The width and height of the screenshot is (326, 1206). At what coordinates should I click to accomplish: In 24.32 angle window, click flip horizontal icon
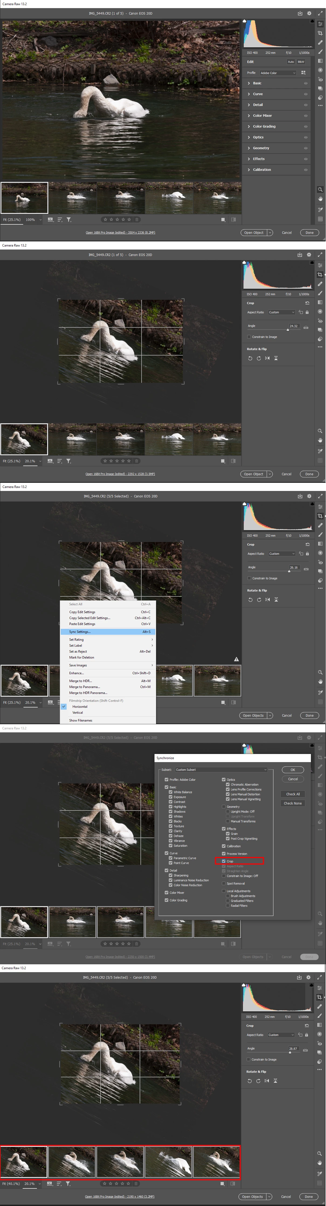tap(267, 358)
